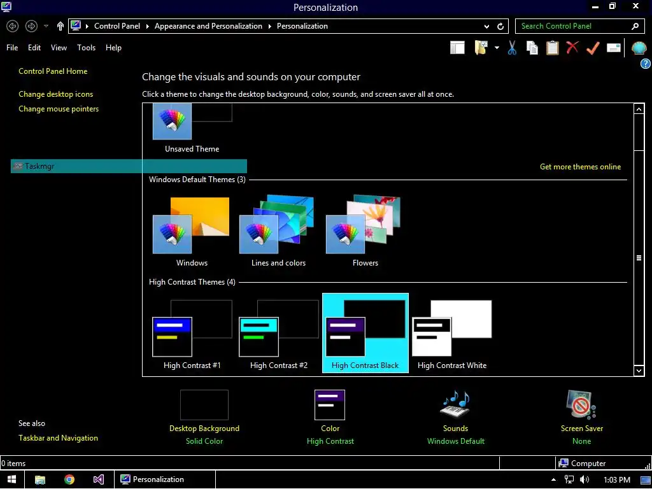The image size is (652, 489).
Task: Go up one level with up arrow
Action: pos(60,26)
